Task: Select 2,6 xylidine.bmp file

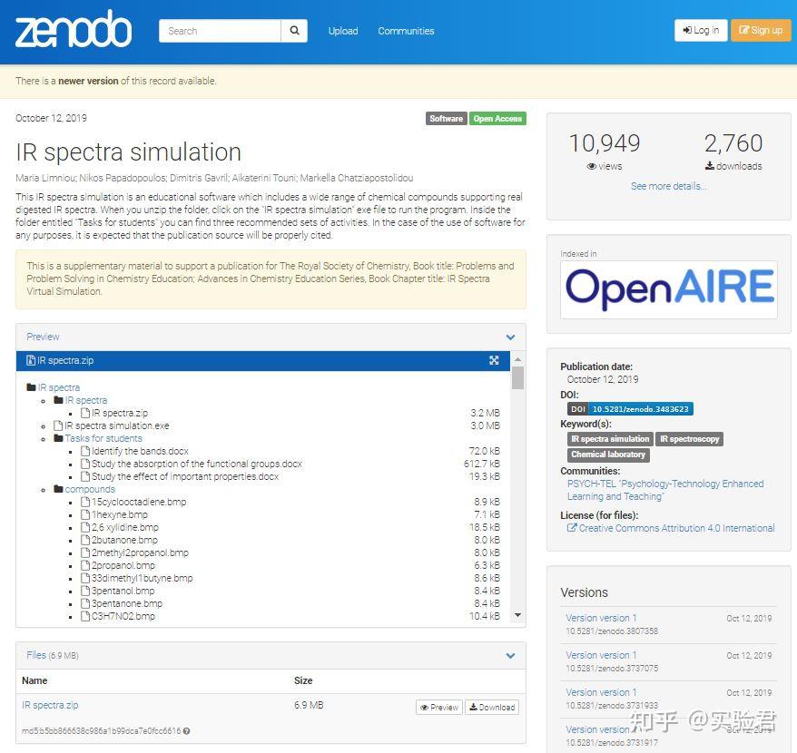Action: [125, 527]
